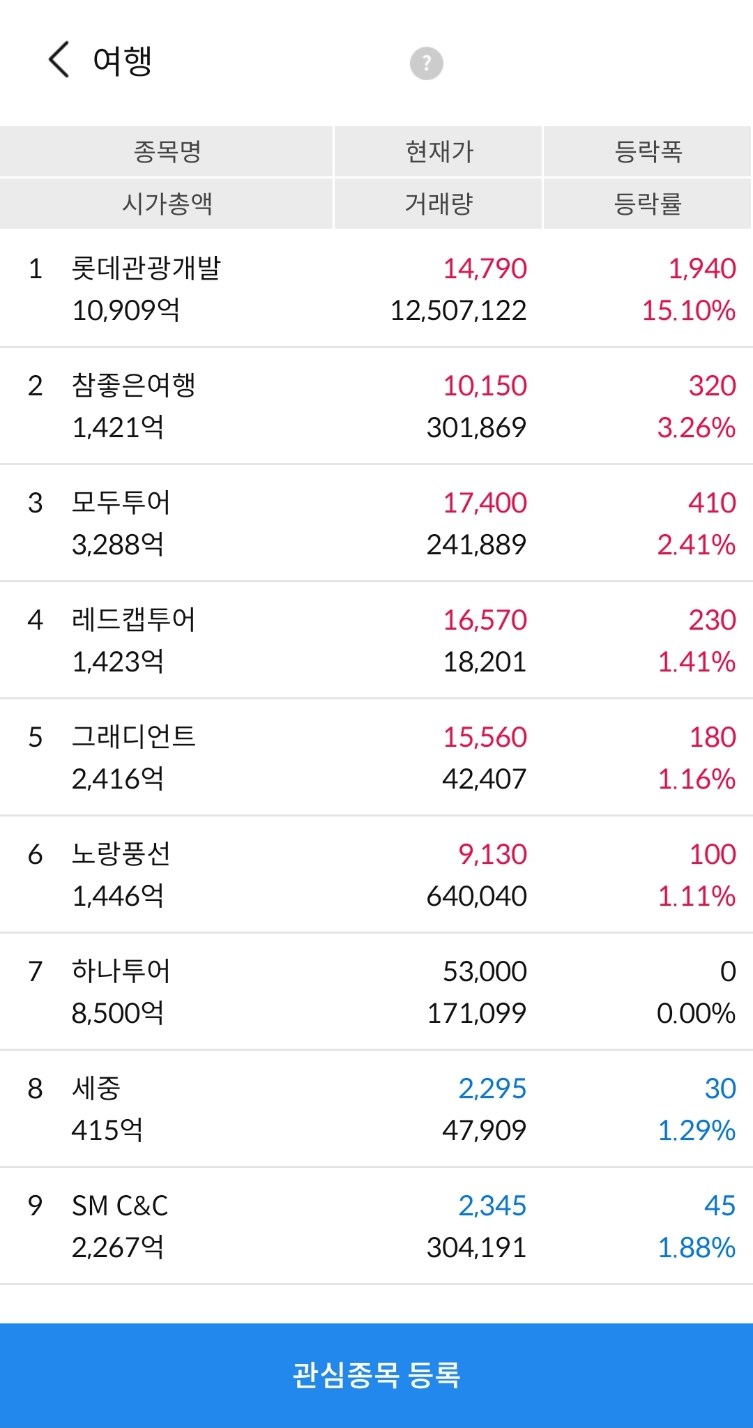Image resolution: width=753 pixels, height=1428 pixels.
Task: Tap the back arrow icon
Action: pos(59,60)
